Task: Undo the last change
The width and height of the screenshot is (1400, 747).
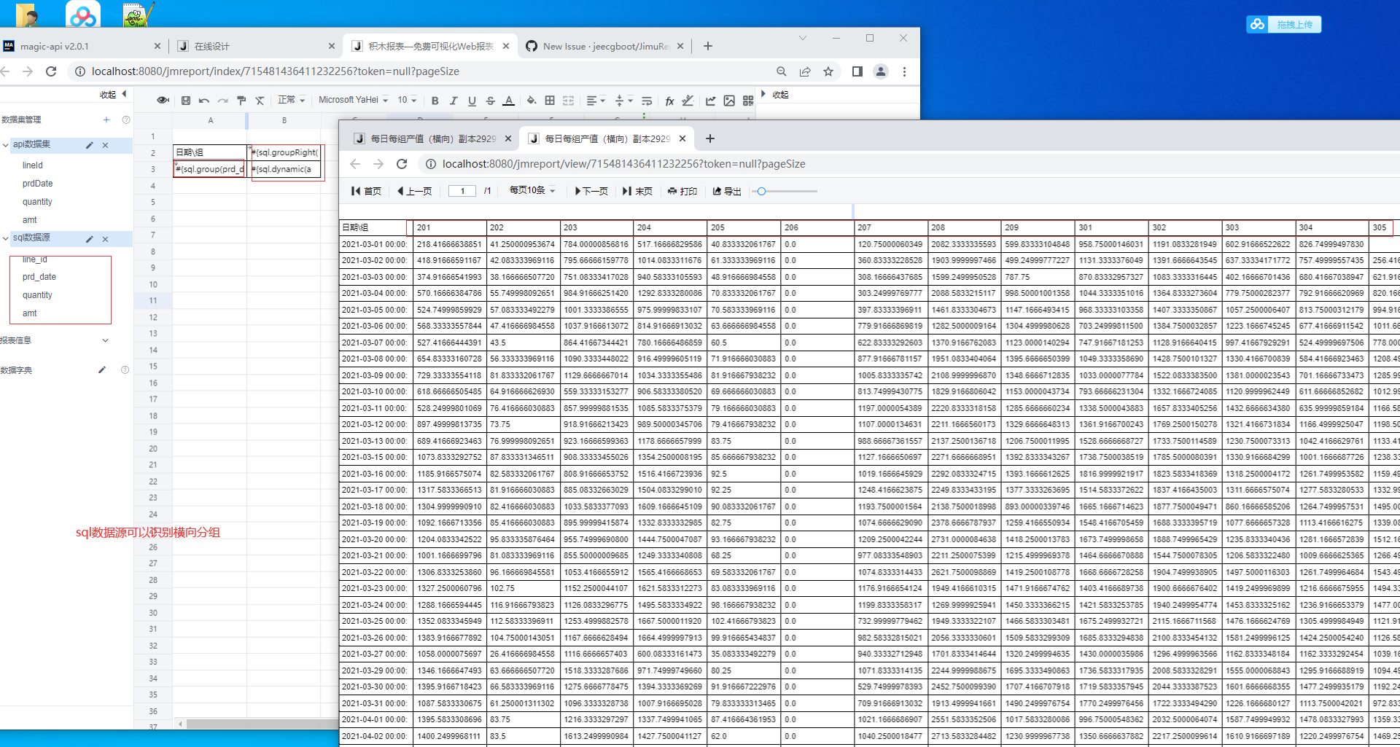Action: [x=203, y=101]
